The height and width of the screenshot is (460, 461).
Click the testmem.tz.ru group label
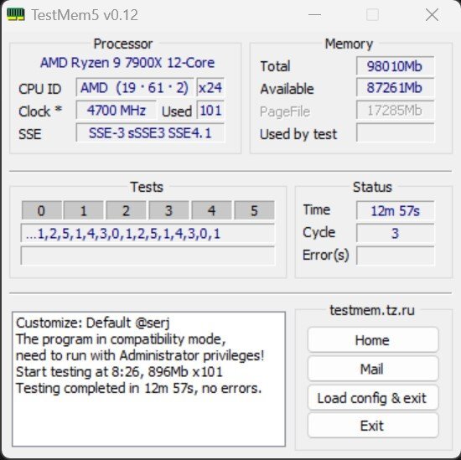372,310
